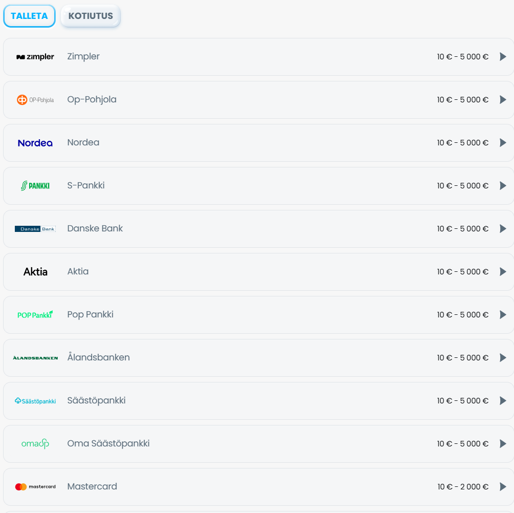
Task: Select the Zimpler payment method name
Action: (83, 56)
